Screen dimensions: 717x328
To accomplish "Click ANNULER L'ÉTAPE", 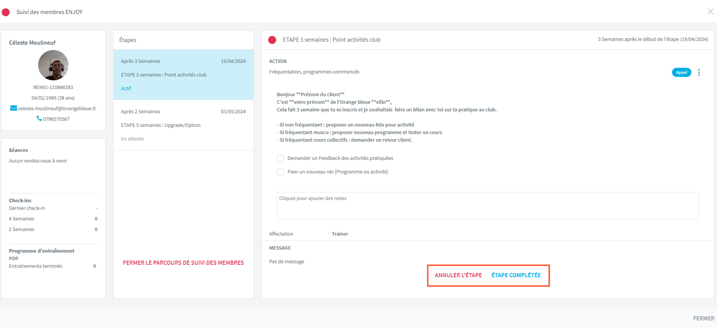I will pyautogui.click(x=458, y=275).
